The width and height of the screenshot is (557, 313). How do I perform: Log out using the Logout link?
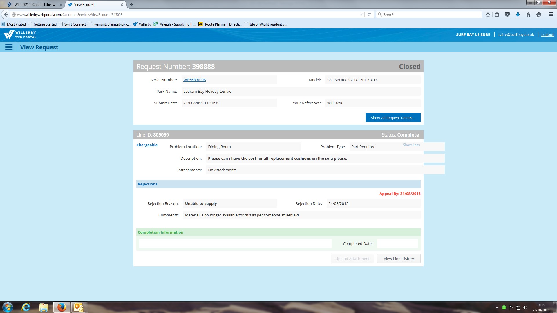click(x=547, y=35)
